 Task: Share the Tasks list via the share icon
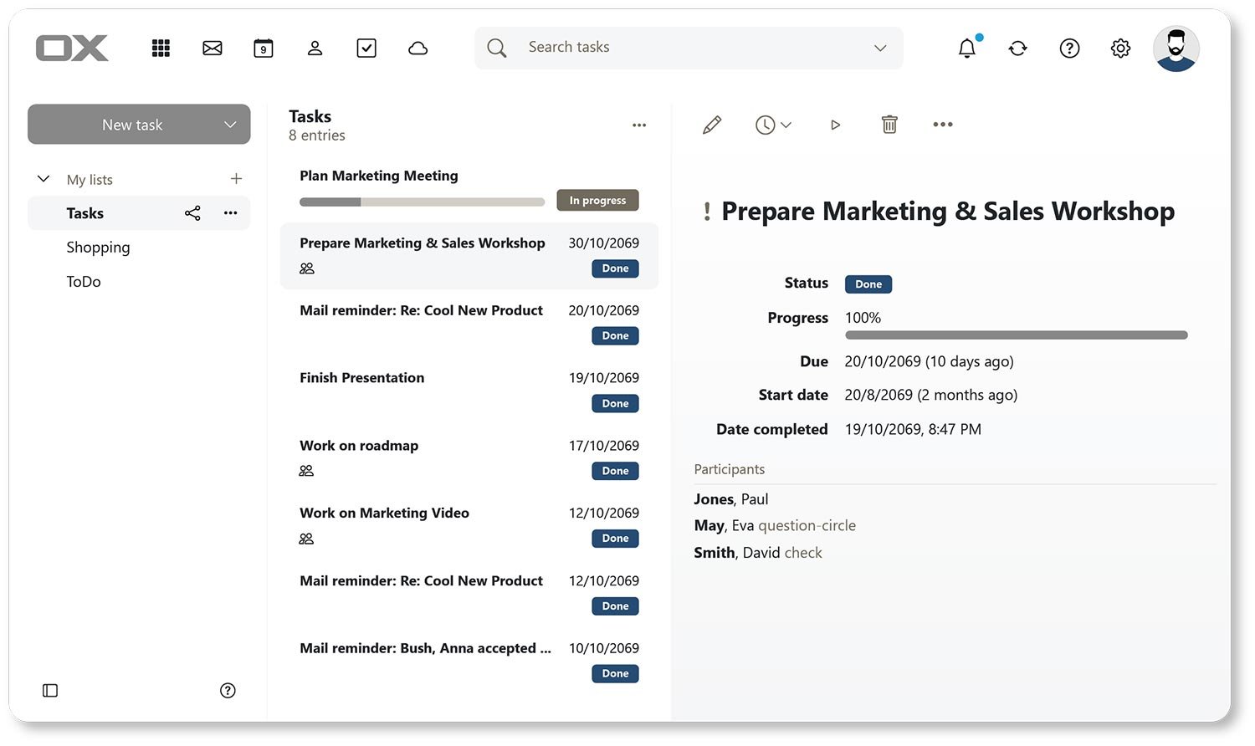[192, 212]
